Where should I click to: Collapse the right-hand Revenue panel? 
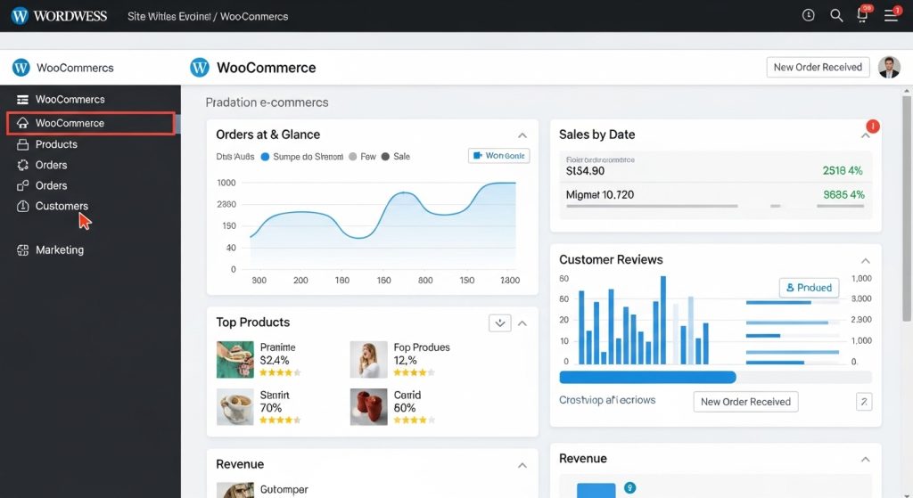pos(865,459)
